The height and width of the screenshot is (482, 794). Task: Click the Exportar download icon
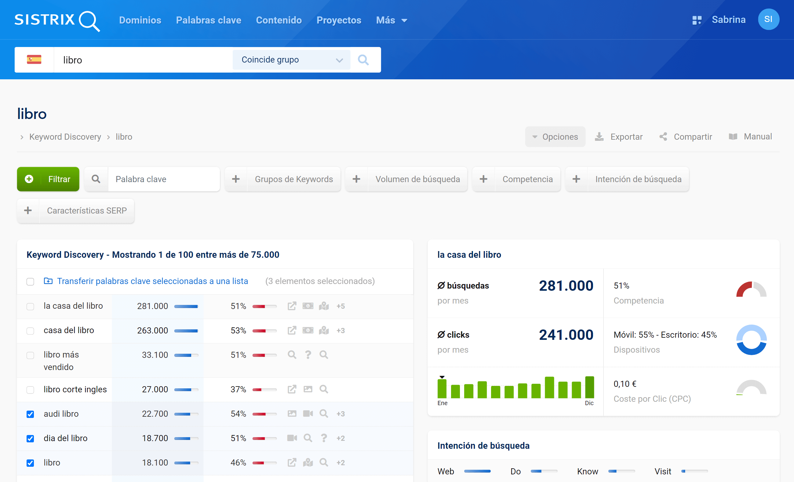click(x=599, y=137)
